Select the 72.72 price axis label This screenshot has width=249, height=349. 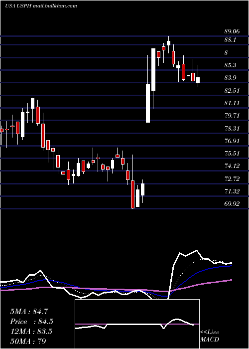232,178
